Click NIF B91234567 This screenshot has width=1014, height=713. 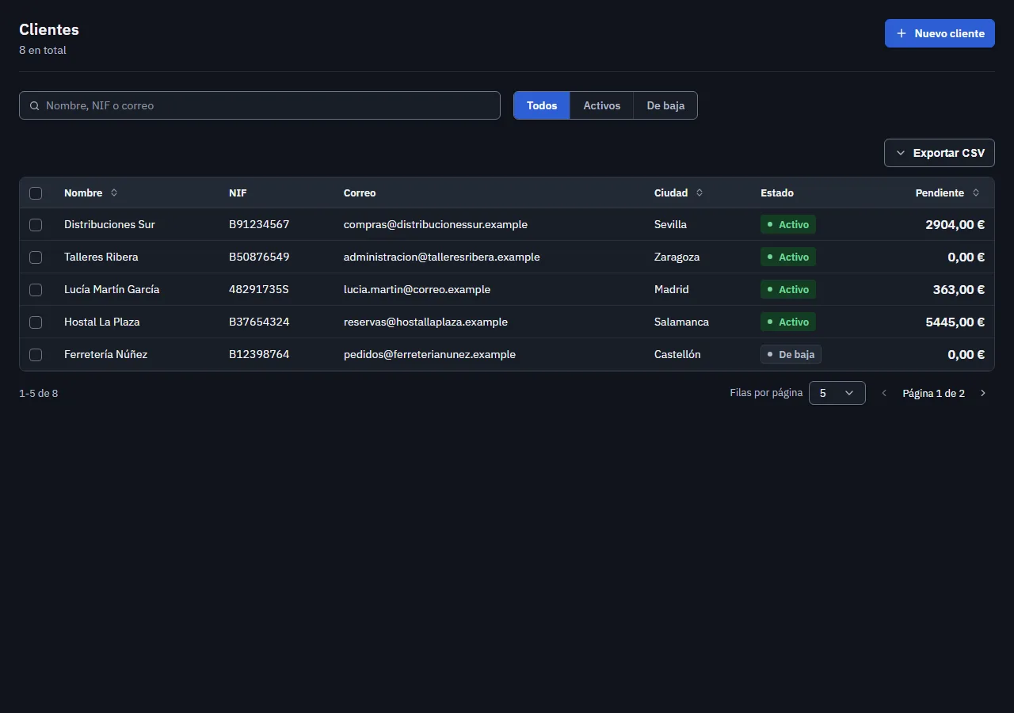259,225
